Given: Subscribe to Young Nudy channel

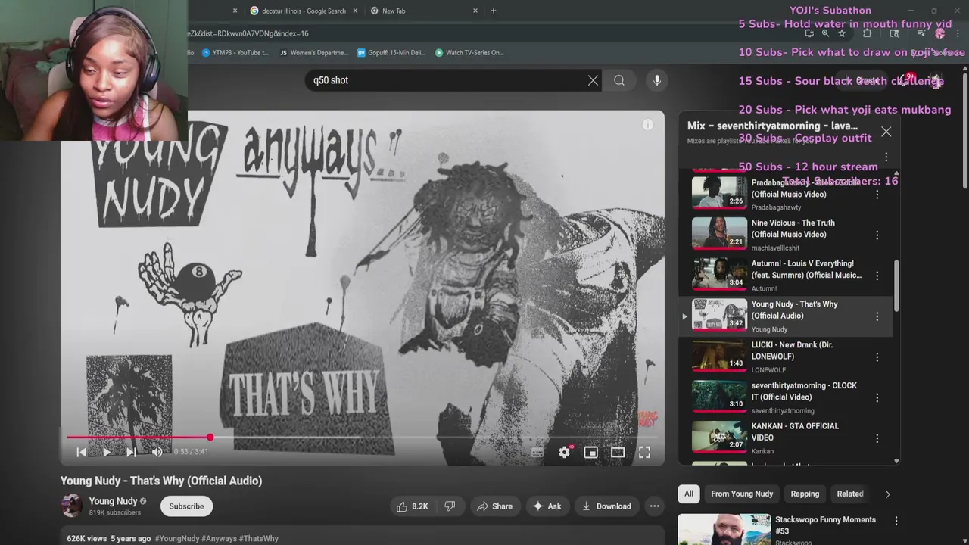Looking at the screenshot, I should 186,506.
